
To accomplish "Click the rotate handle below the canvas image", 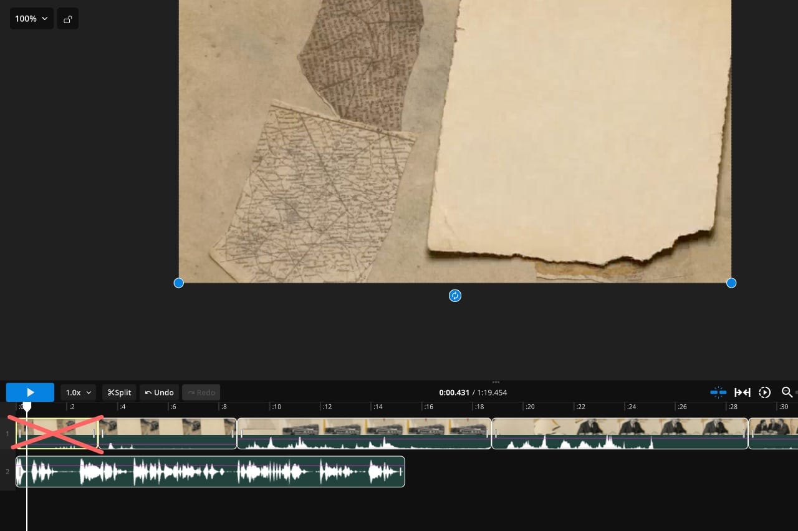I will pos(455,296).
